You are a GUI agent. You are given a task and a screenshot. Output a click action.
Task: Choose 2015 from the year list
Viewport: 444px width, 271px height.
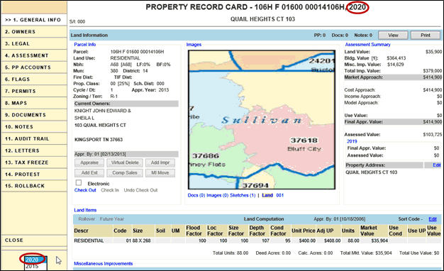click(35, 266)
